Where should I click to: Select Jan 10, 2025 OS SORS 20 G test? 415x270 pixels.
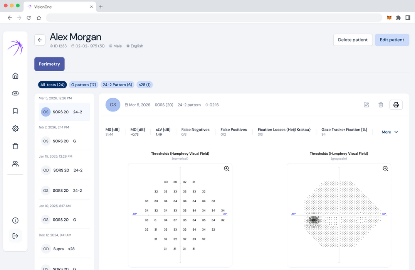(64, 219)
